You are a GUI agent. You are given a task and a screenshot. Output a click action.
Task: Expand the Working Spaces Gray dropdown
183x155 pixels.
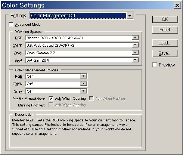click(135, 53)
